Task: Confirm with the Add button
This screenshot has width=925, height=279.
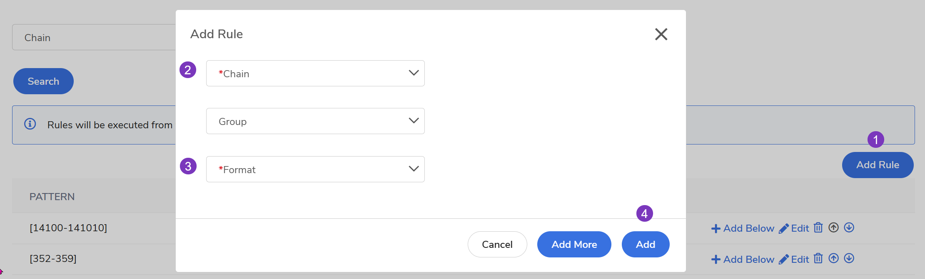Action: click(x=645, y=245)
